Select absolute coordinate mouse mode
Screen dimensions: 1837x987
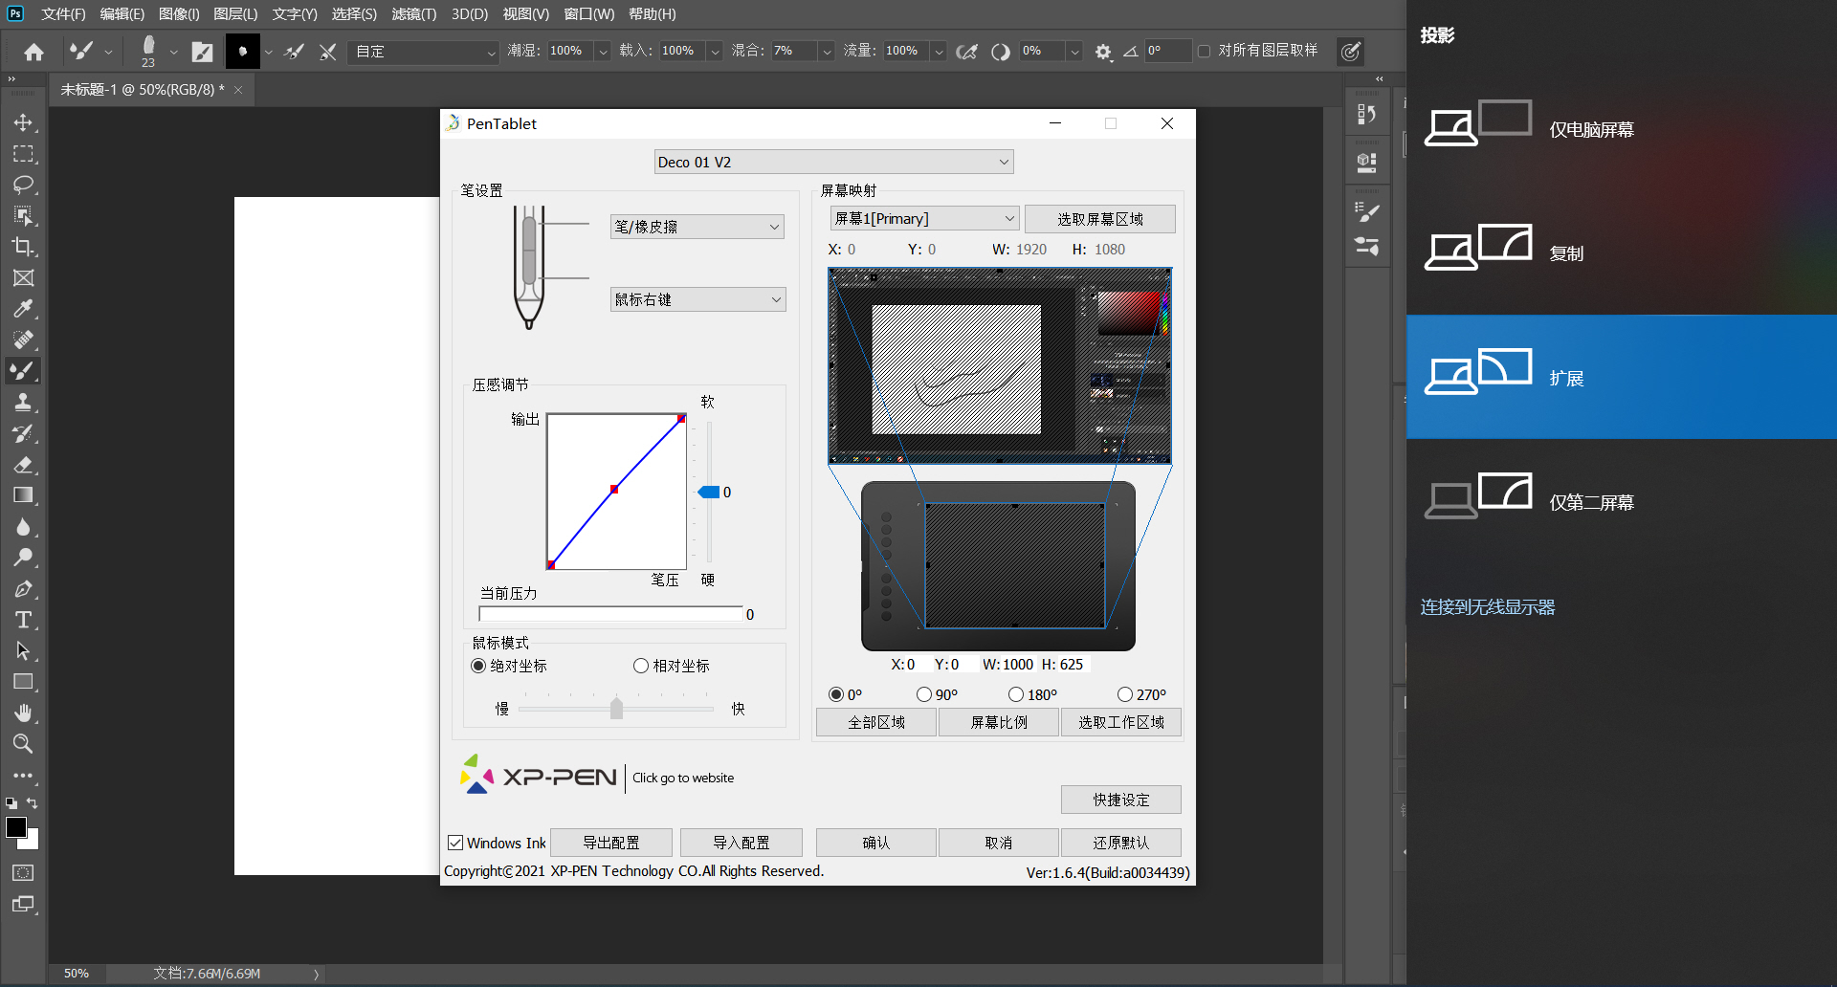pyautogui.click(x=478, y=666)
